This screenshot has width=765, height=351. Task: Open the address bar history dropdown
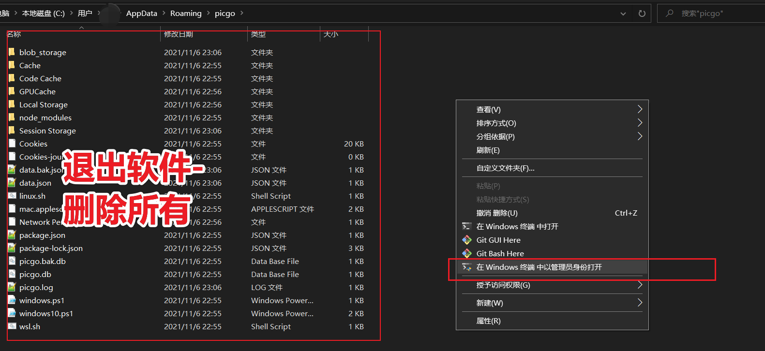pyautogui.click(x=623, y=14)
